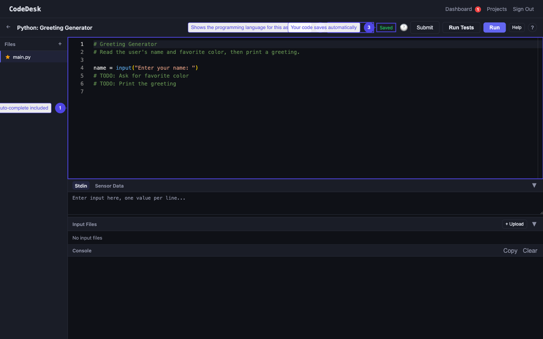
Task: Select the Stdin tab
Action: (x=81, y=185)
